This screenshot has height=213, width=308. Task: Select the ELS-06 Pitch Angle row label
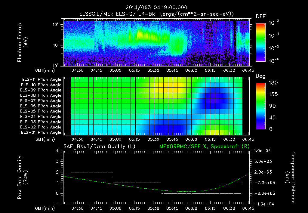tap(41, 106)
